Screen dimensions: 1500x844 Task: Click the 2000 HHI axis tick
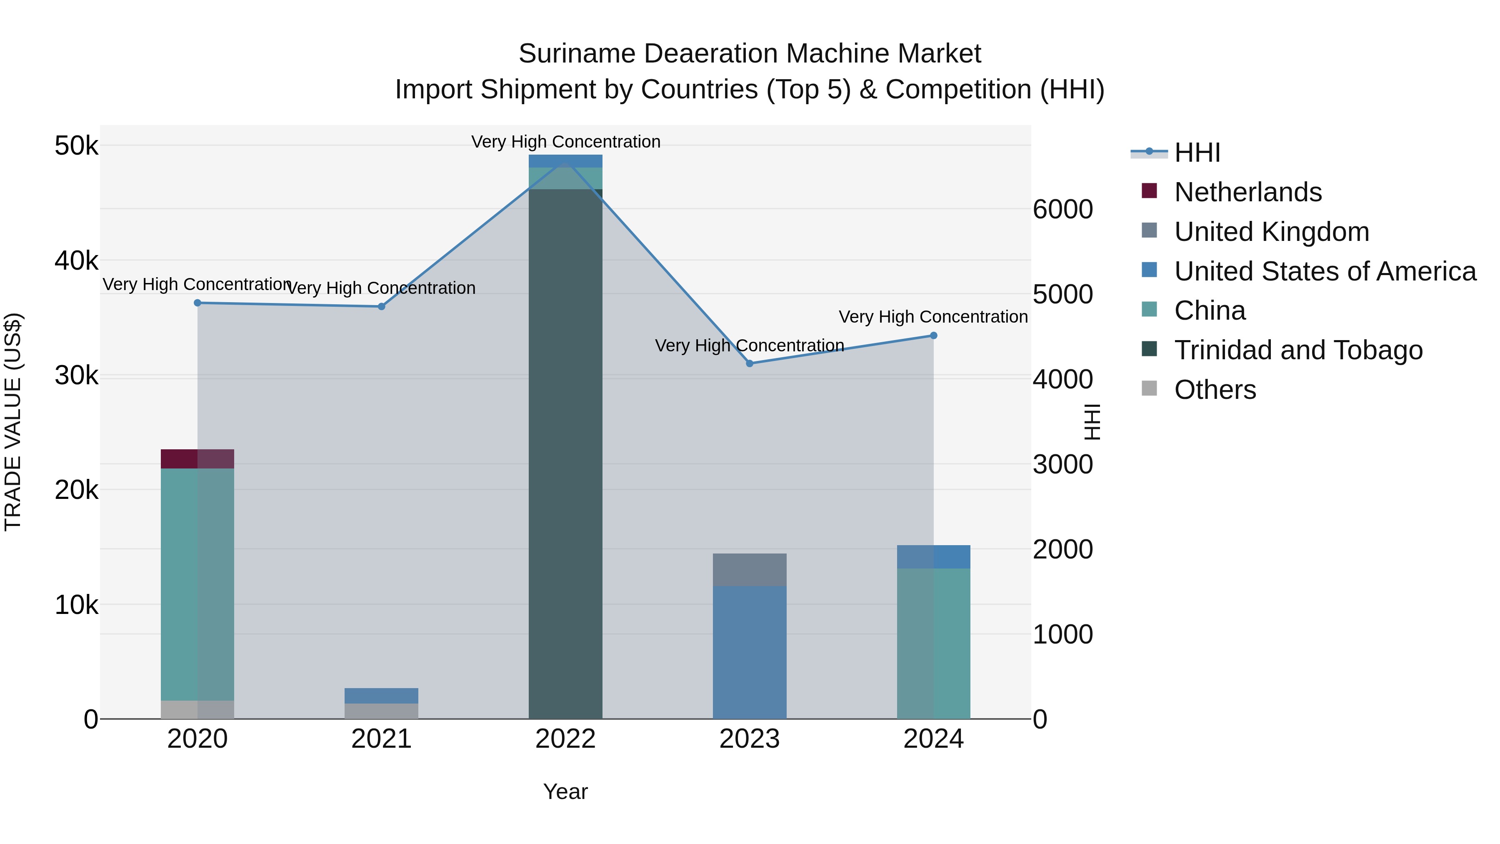(x=1062, y=549)
